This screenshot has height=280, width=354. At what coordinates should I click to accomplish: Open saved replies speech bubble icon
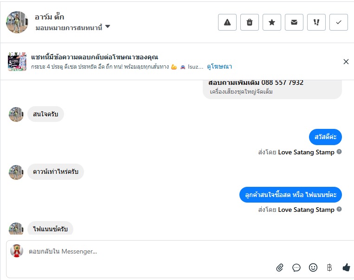(296, 267)
